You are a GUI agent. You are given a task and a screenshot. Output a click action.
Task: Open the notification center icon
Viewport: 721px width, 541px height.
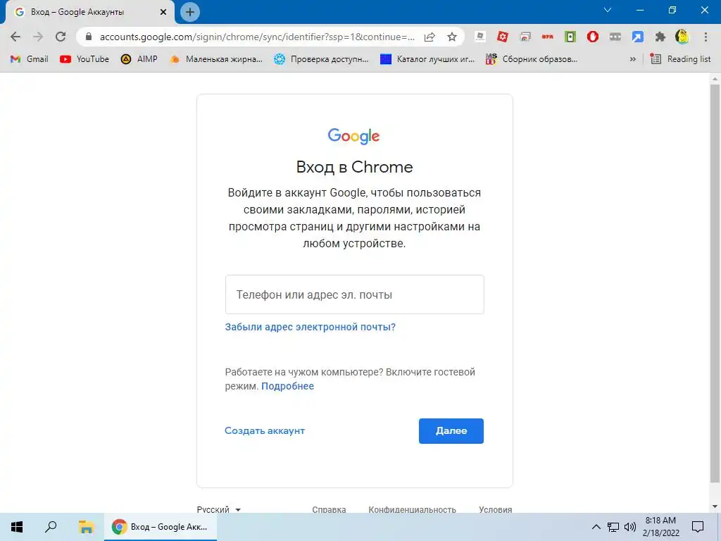coord(698,527)
